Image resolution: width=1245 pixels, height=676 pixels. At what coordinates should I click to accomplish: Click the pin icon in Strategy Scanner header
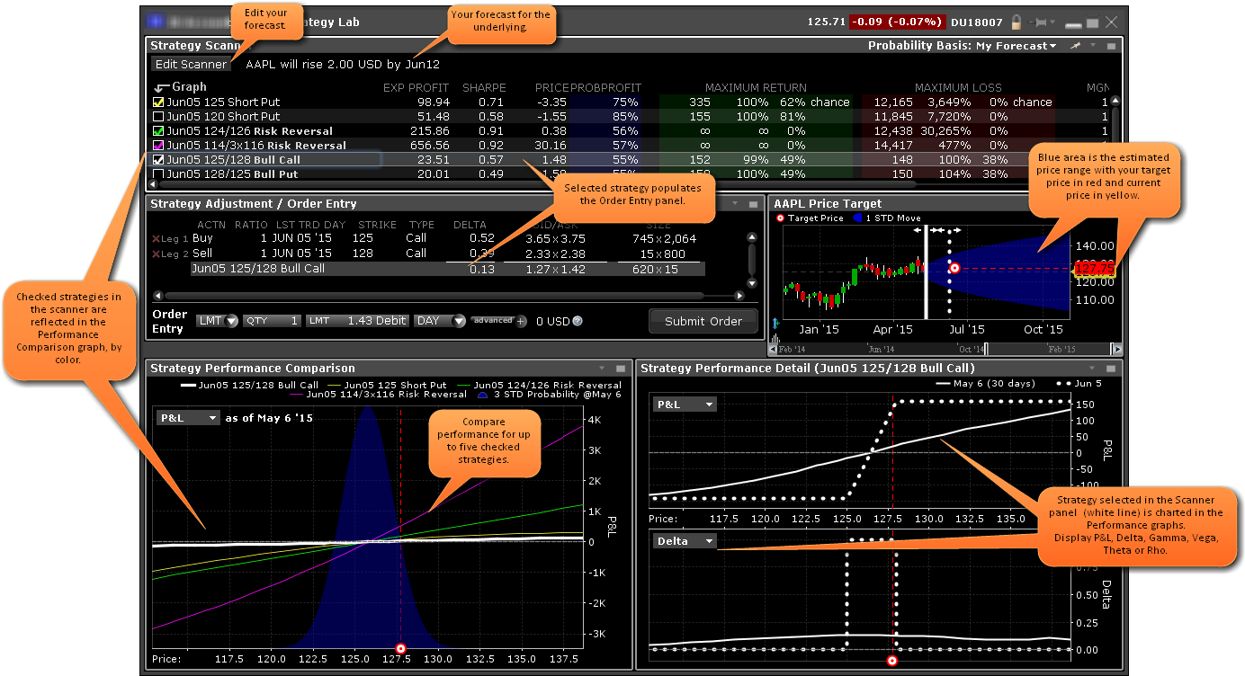[1076, 46]
